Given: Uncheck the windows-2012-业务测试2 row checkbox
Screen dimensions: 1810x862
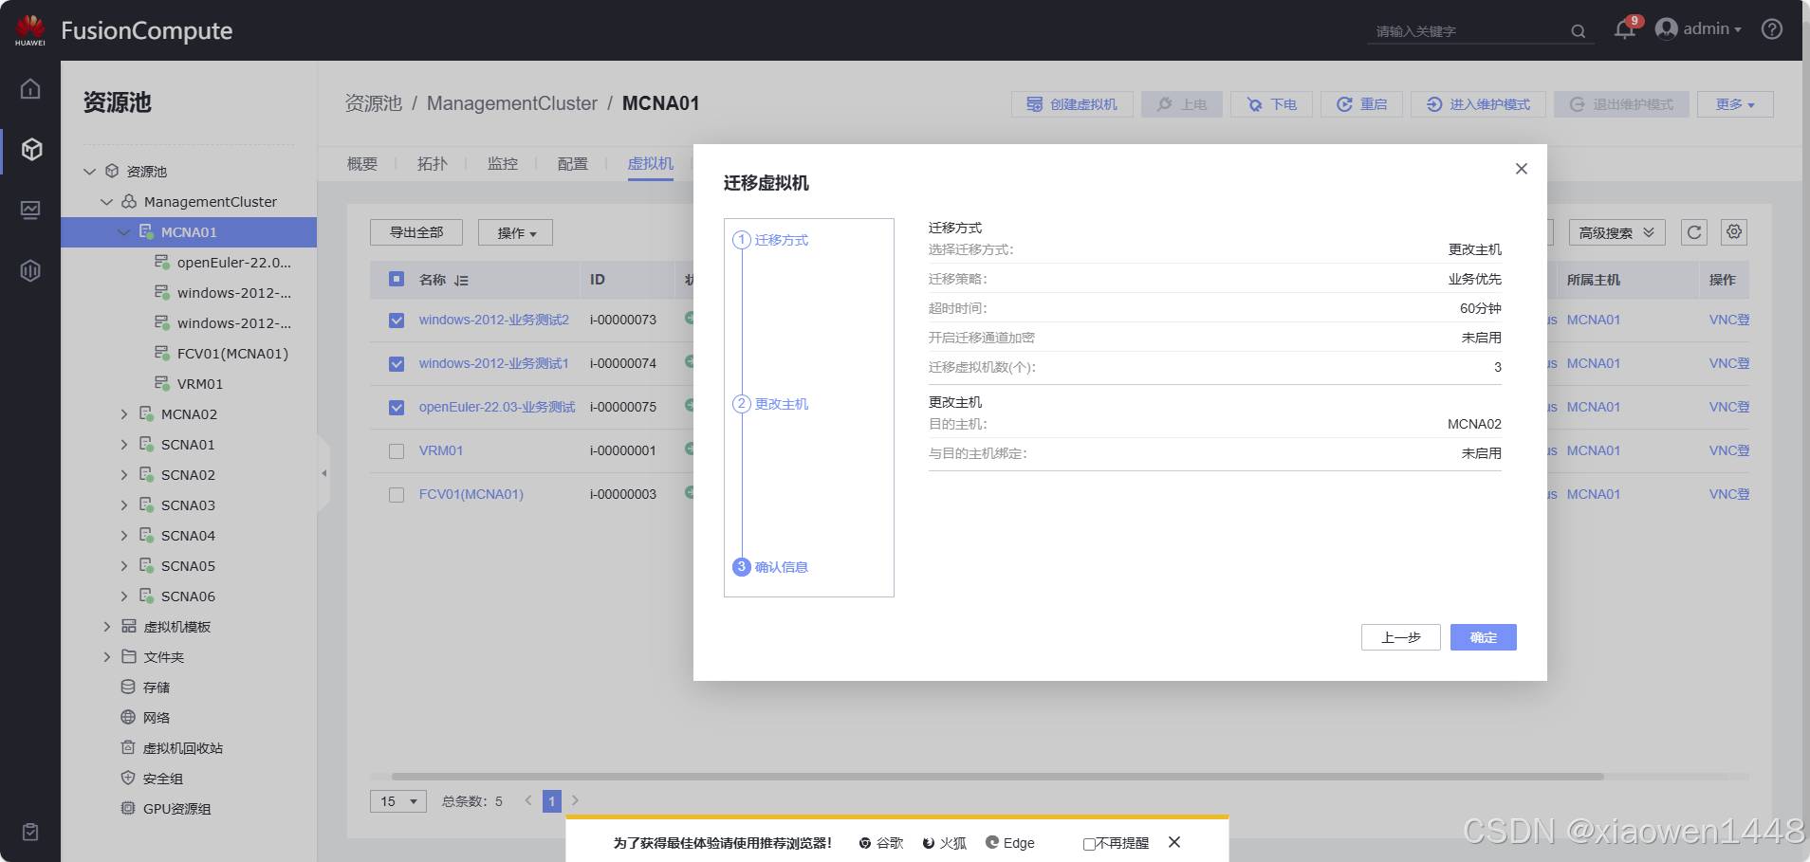Looking at the screenshot, I should click(x=397, y=321).
